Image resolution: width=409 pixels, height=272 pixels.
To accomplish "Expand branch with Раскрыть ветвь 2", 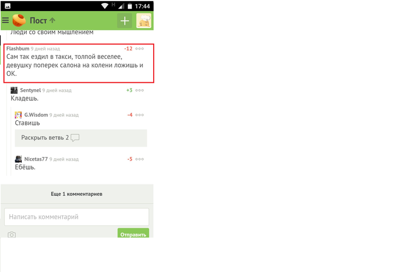I will [81, 138].
